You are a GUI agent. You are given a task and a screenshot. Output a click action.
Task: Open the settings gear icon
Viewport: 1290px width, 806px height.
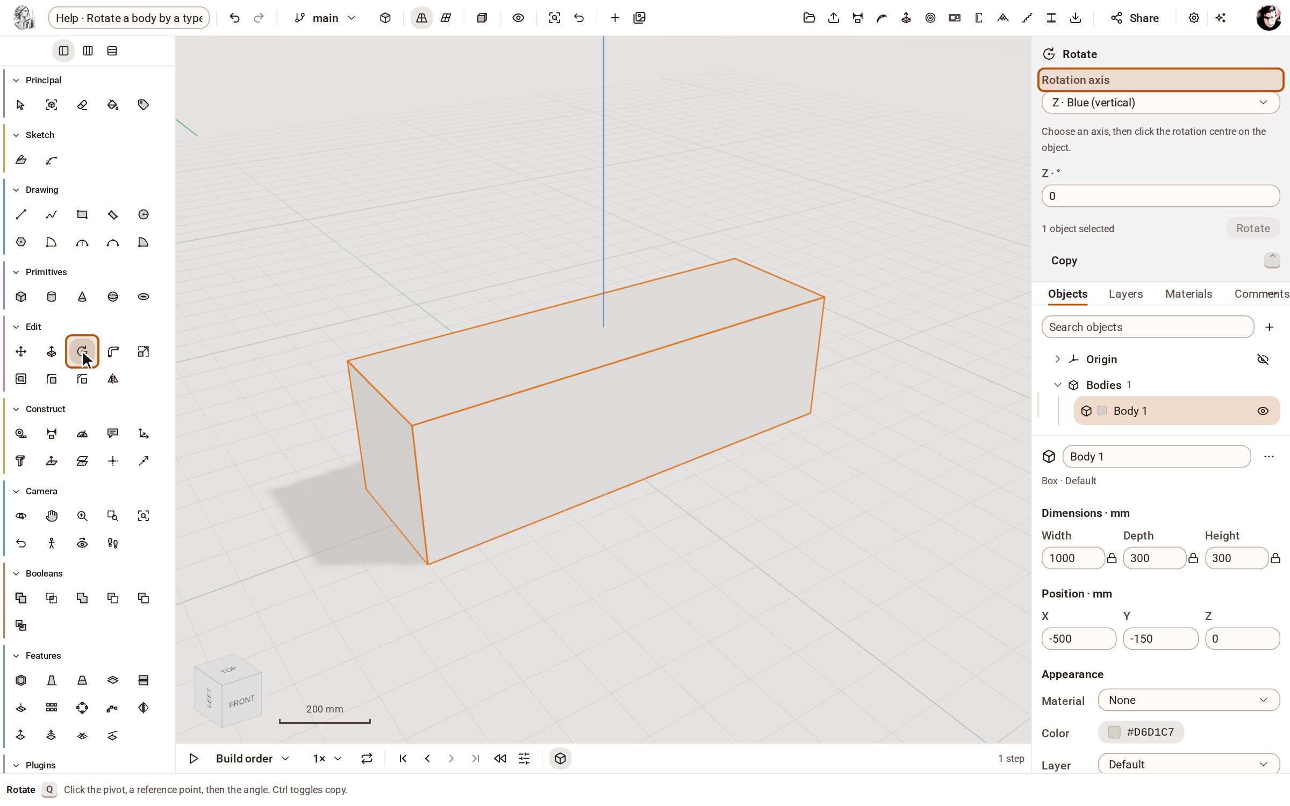[x=1194, y=18]
